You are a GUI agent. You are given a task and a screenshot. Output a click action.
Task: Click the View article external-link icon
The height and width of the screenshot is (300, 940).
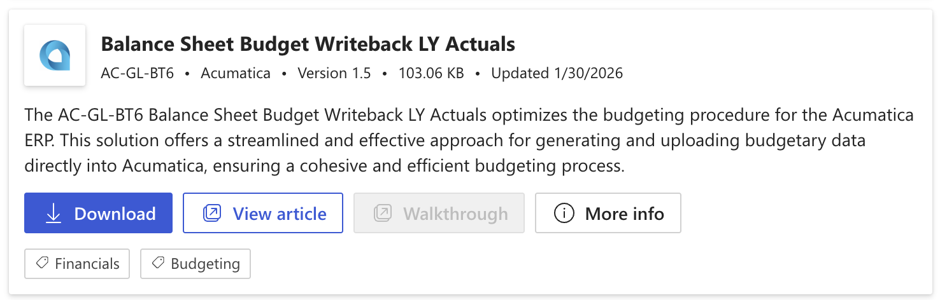tap(211, 214)
